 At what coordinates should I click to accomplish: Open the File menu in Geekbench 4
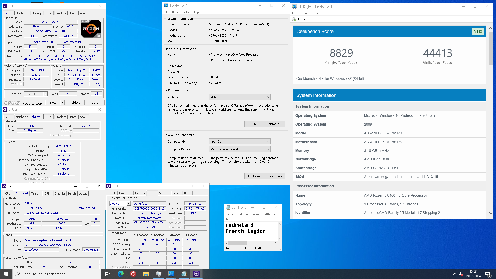pos(166,12)
